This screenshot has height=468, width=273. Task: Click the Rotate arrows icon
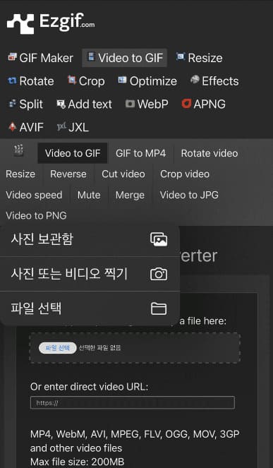click(x=12, y=80)
